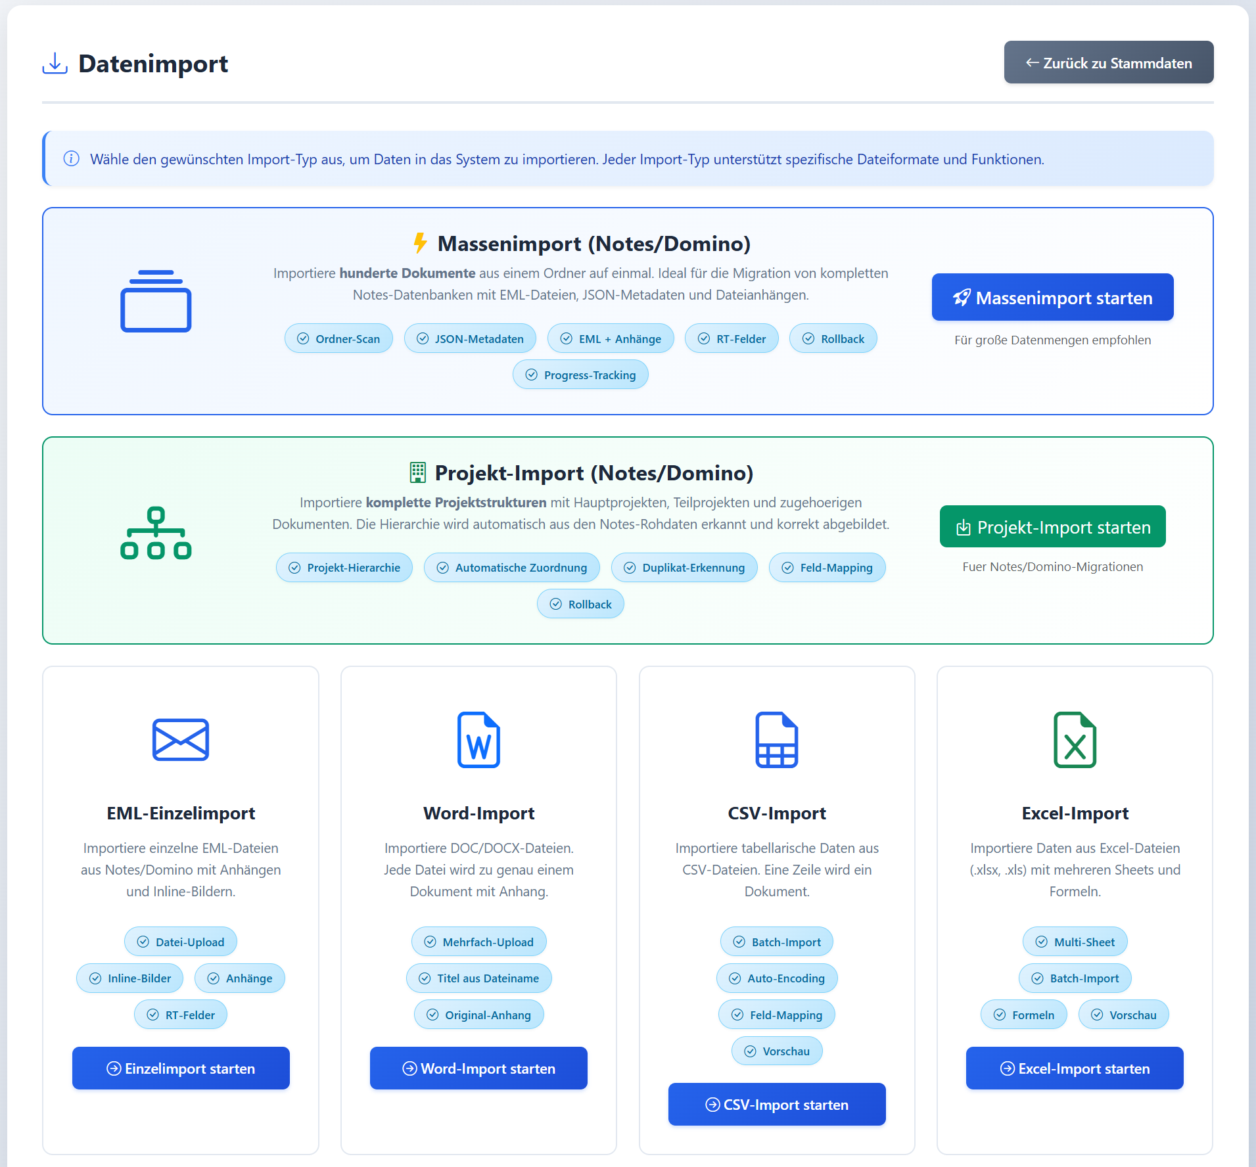This screenshot has height=1167, width=1256.
Task: Click the hierarchy diagram icon in the Projekt-Import card
Action: pos(155,532)
